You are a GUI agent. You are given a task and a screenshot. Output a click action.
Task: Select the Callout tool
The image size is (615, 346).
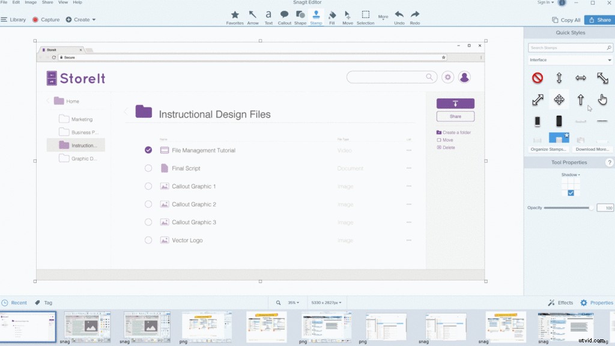[284, 16]
